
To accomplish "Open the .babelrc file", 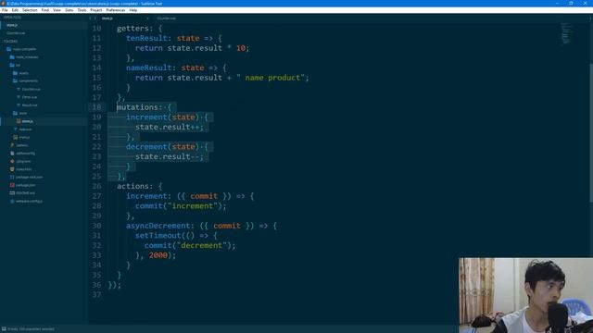I will [x=22, y=145].
